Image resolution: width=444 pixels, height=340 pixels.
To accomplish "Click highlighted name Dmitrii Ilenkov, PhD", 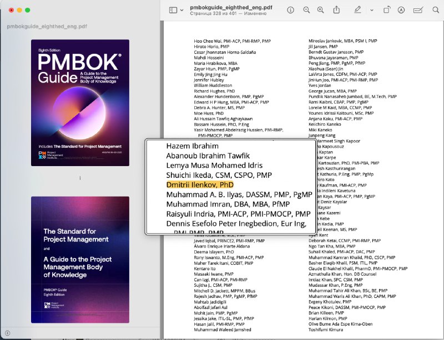I will tap(200, 184).
